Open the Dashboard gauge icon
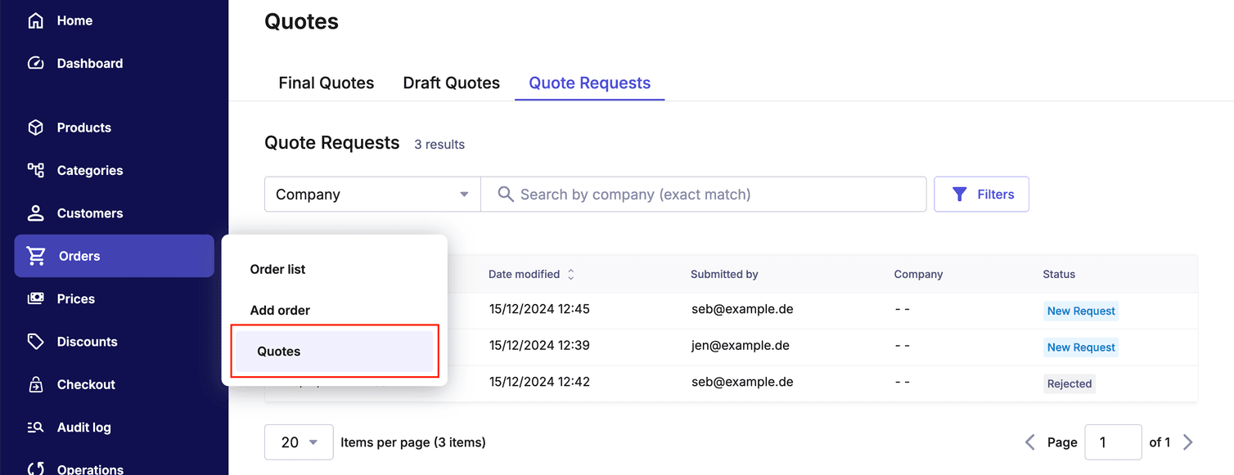 tap(35, 63)
